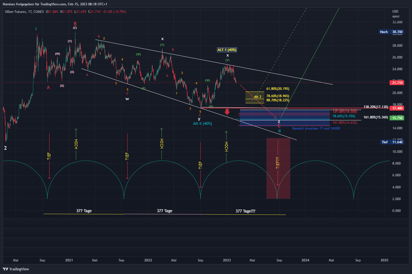The width and height of the screenshot is (412, 274).
Task: Click the 78.60%(18.965) Fibonacci level
Action: (278, 96)
